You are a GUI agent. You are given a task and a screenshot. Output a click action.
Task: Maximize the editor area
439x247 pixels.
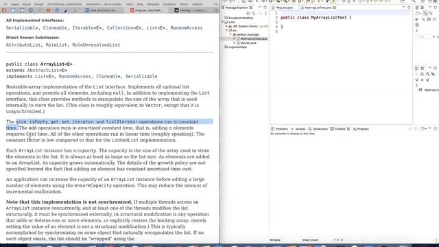pyautogui.click(x=409, y=8)
